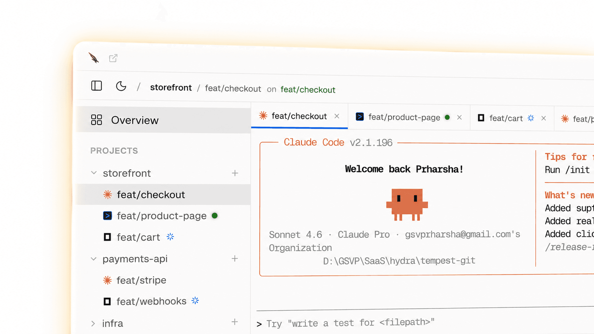Click the storefront project name
This screenshot has height=334, width=594.
coord(127,173)
